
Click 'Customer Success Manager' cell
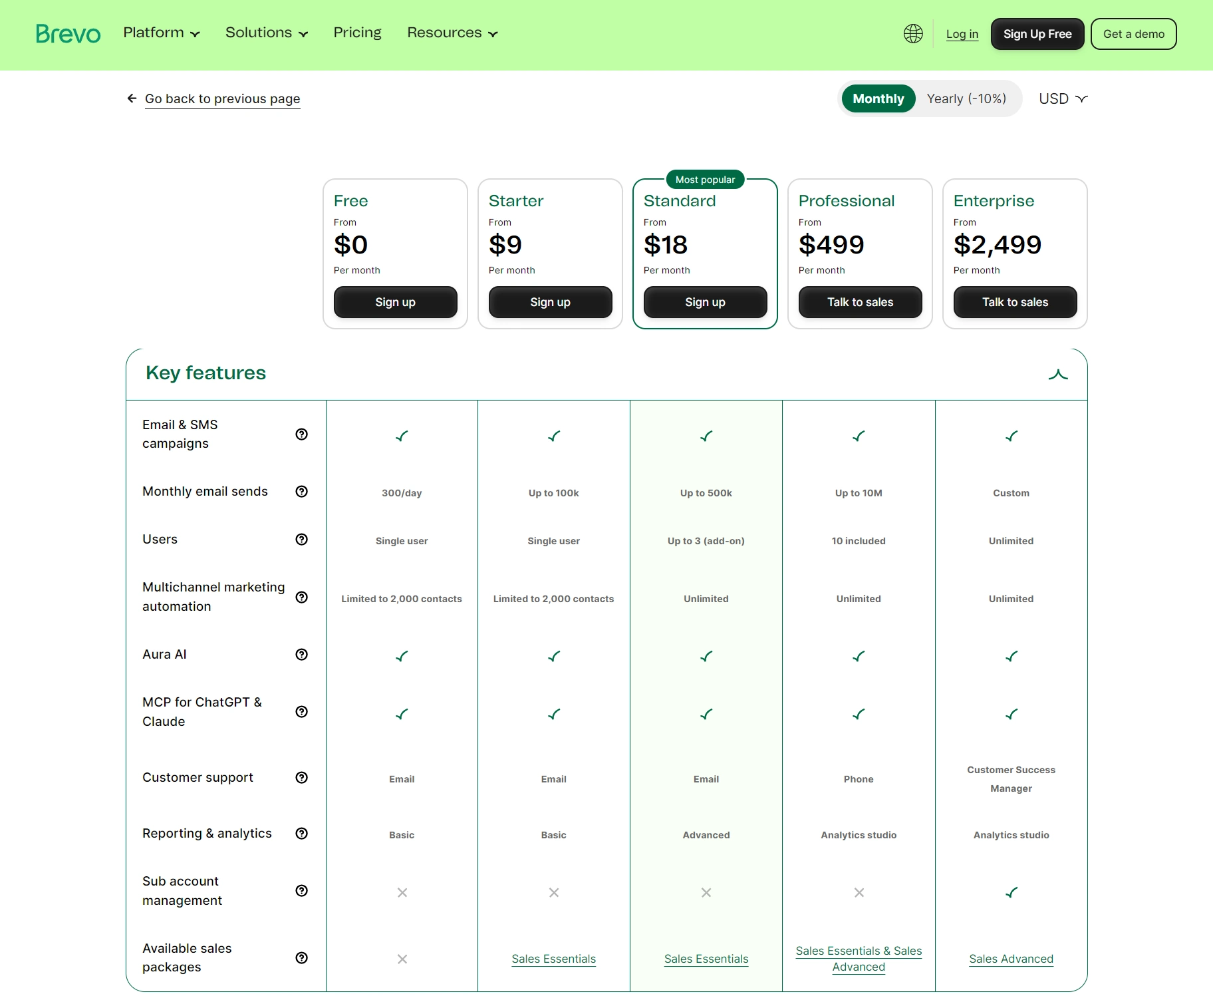pyautogui.click(x=1011, y=779)
